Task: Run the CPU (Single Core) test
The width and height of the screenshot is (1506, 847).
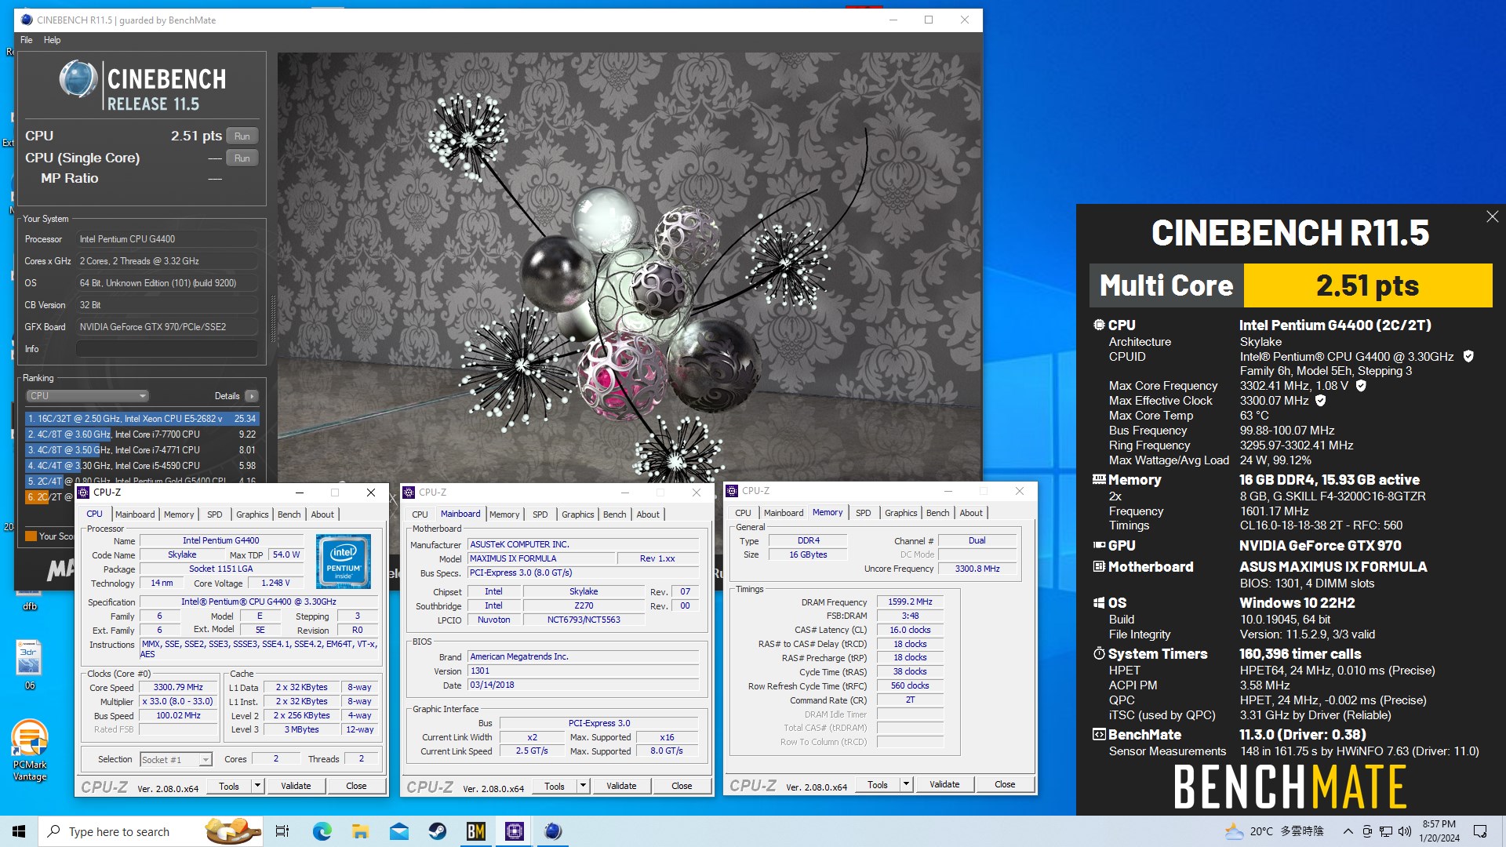Action: 242,158
